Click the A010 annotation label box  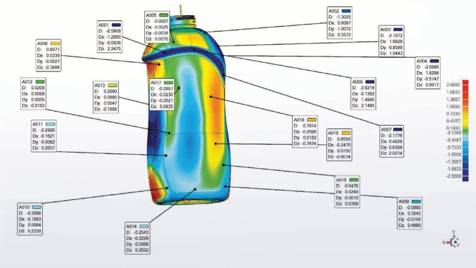[x=30, y=219]
